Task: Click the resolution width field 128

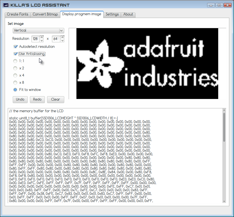Action: [x=35, y=39]
